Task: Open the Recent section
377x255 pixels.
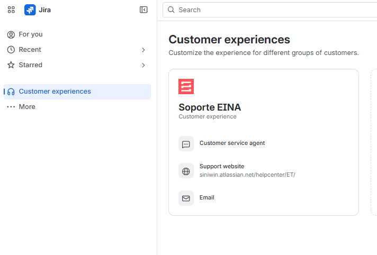Action: tap(30, 50)
